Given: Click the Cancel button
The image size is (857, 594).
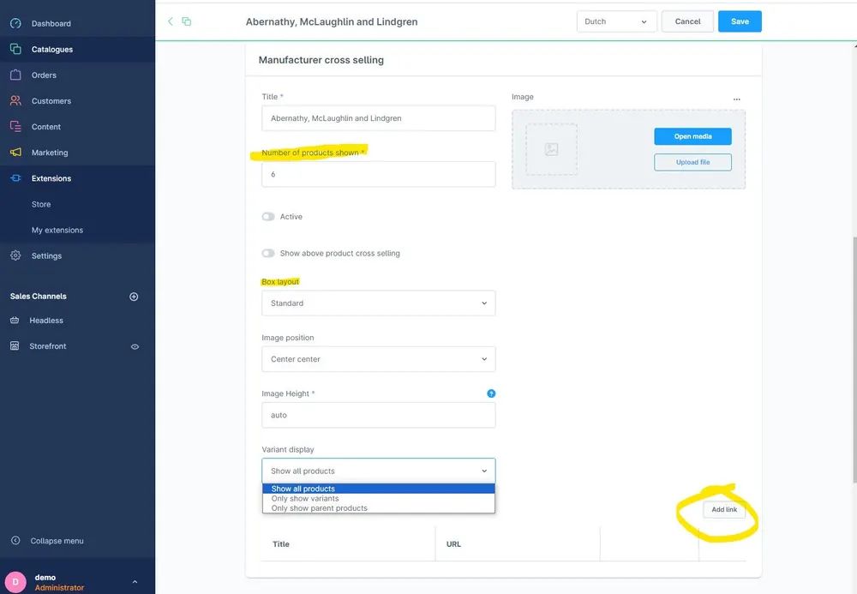Looking at the screenshot, I should coord(687,21).
